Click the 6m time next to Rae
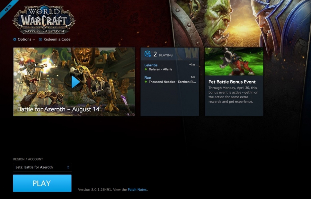The image size is (311, 199). click(x=193, y=77)
